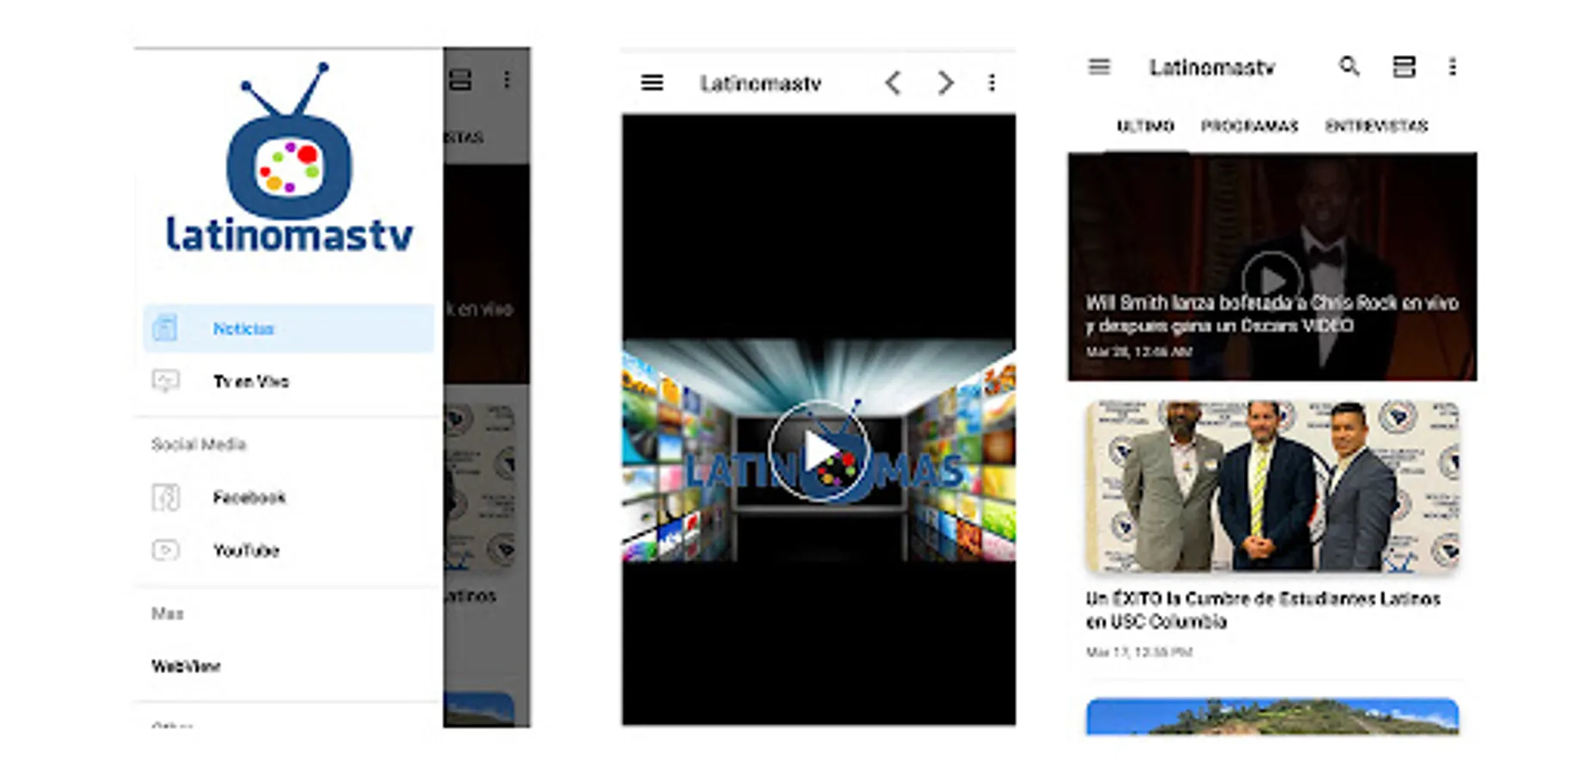Image resolution: width=1585 pixels, height=774 pixels.
Task: Open the hamburger menu on the news feed screen
Action: coord(1099,67)
